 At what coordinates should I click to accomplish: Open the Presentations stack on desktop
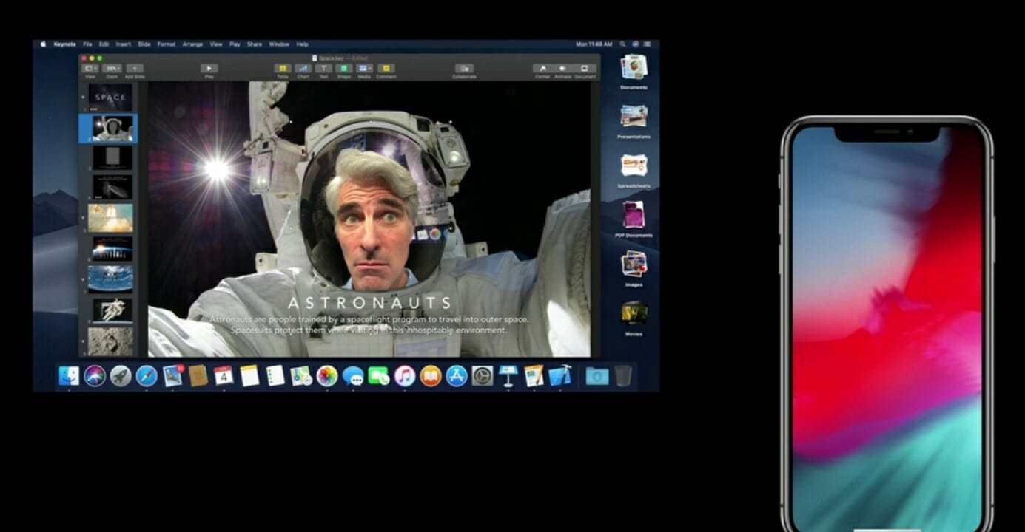point(634,117)
